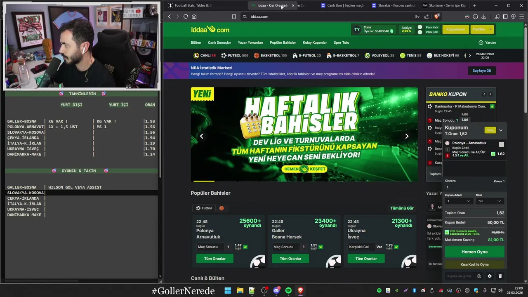This screenshot has width=528, height=297.
Task: Click the Kuponlarım button
Action: coord(456,29)
